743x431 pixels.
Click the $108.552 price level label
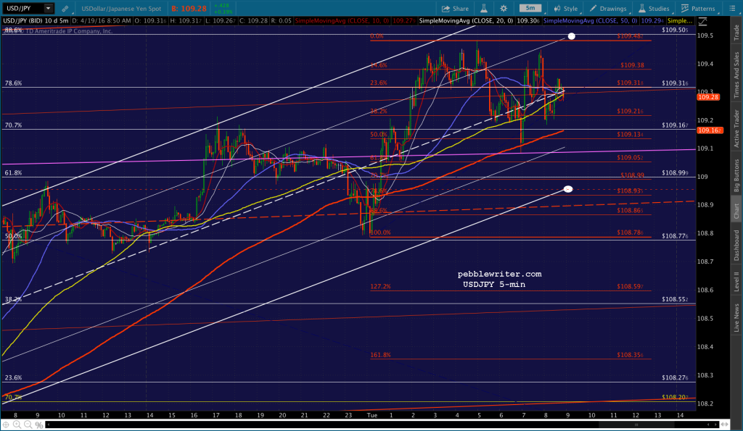click(676, 299)
